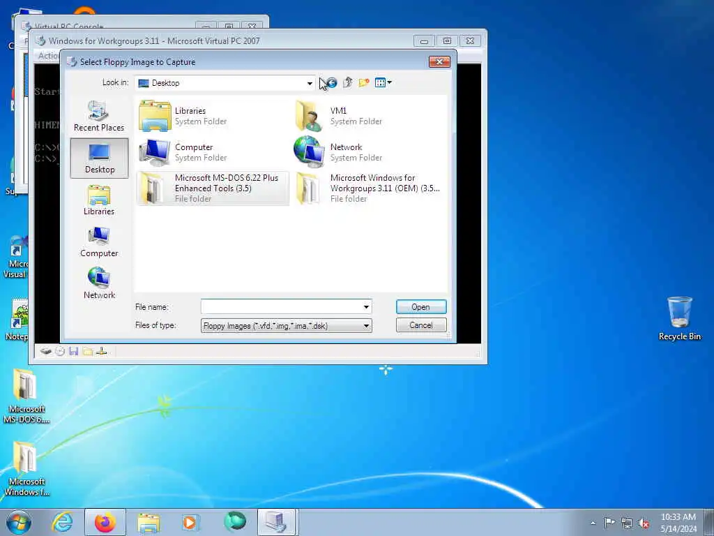Show hidden system tray icons
The width and height of the screenshot is (714, 536).
click(593, 523)
